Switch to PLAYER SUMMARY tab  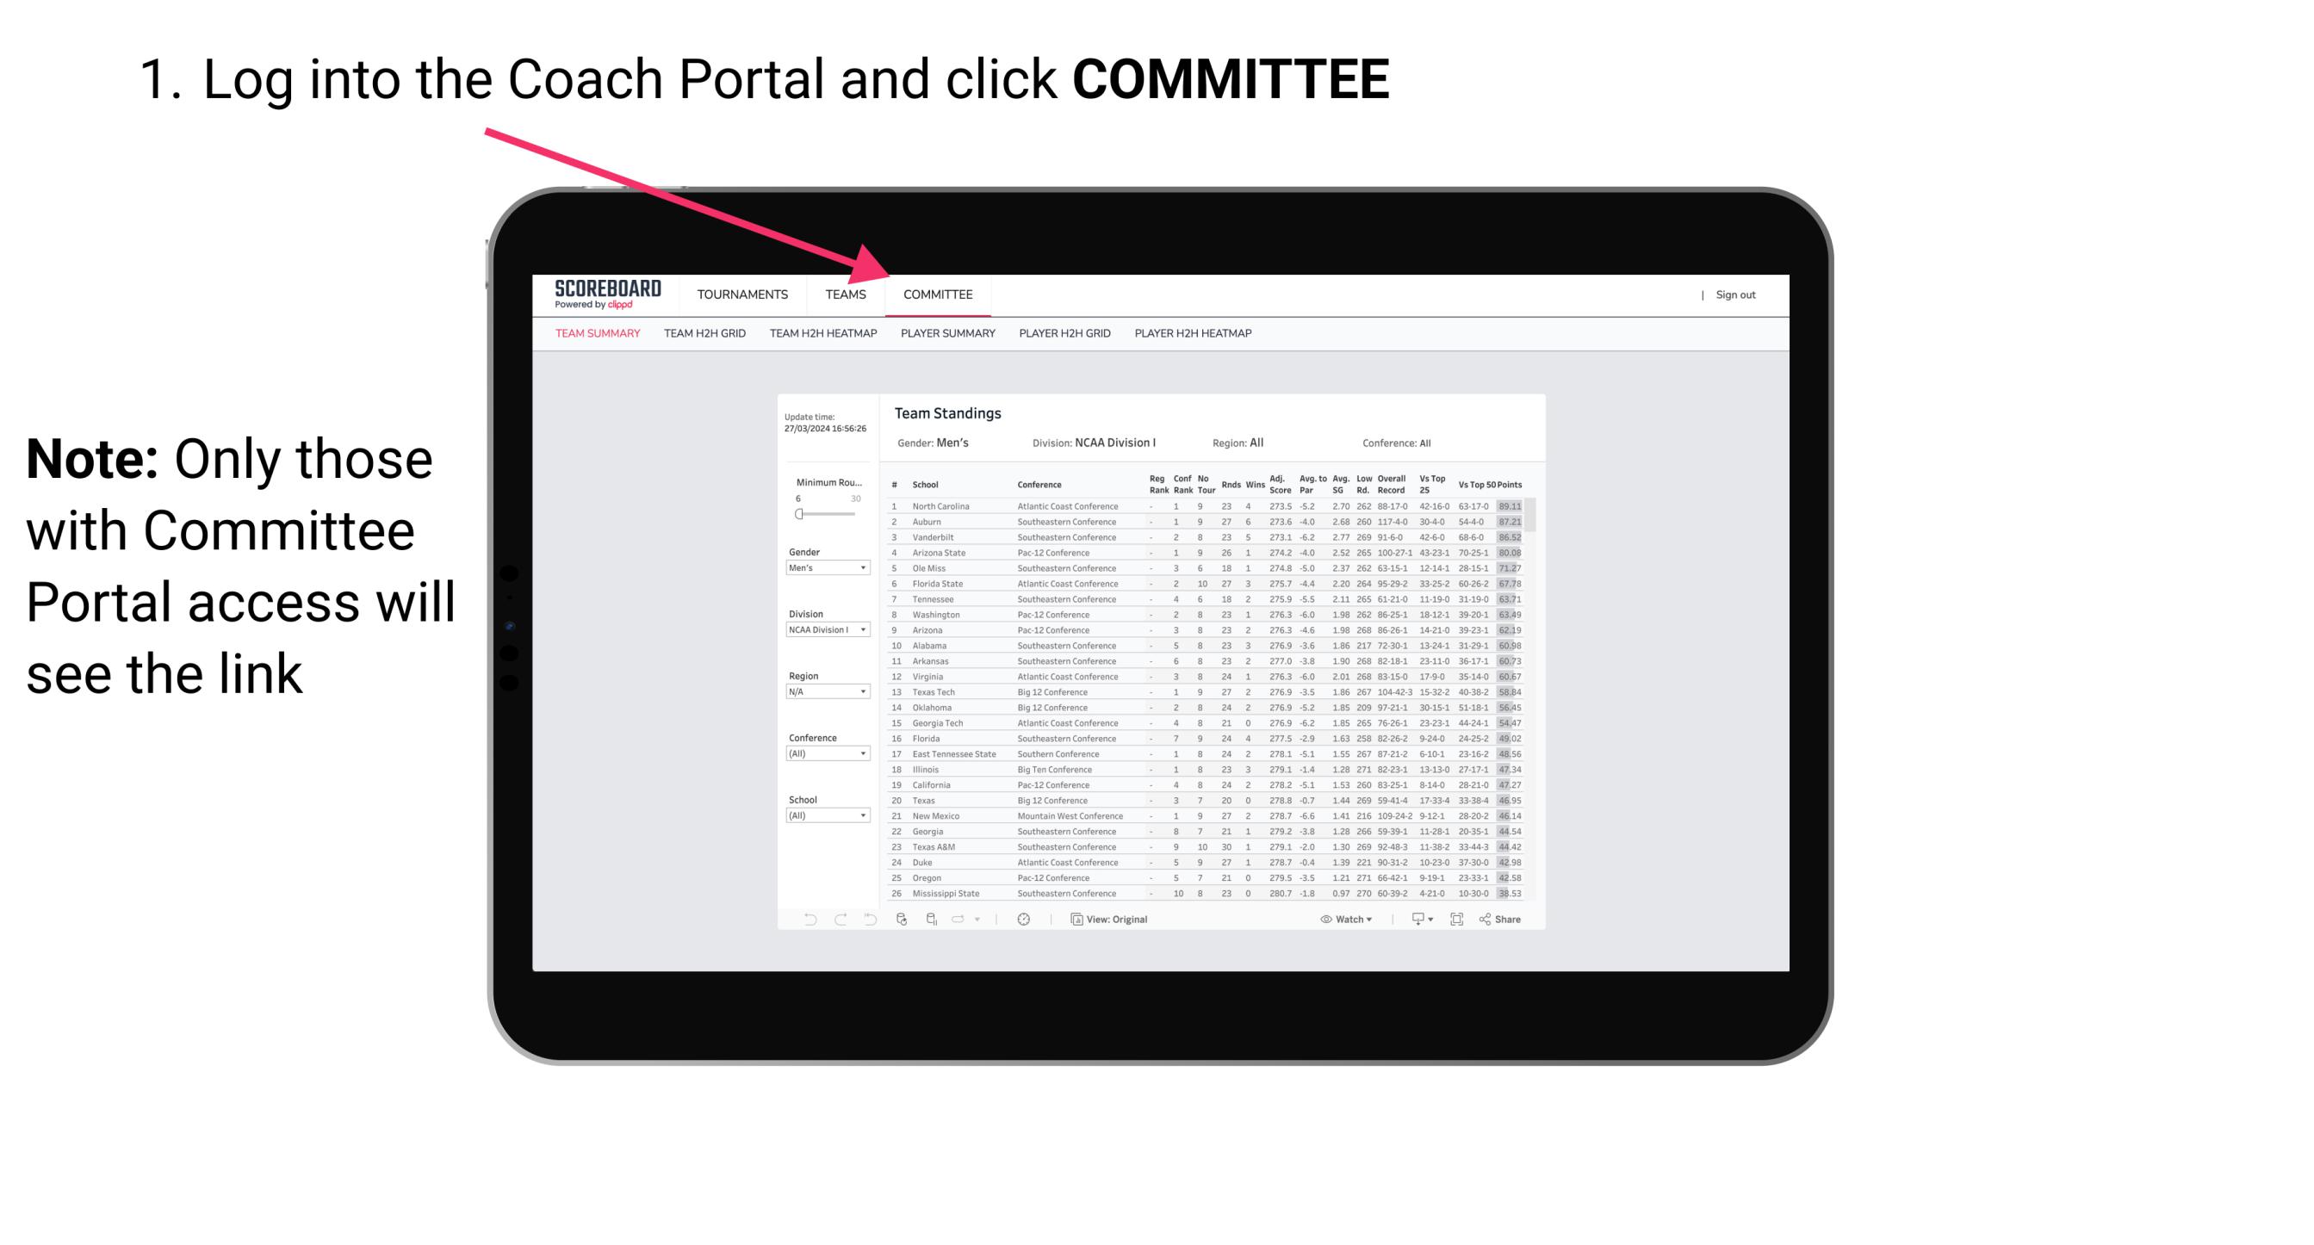click(x=945, y=336)
